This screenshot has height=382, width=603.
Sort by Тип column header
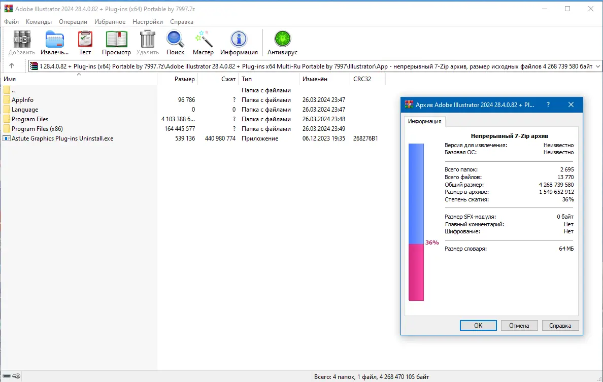(x=269, y=79)
